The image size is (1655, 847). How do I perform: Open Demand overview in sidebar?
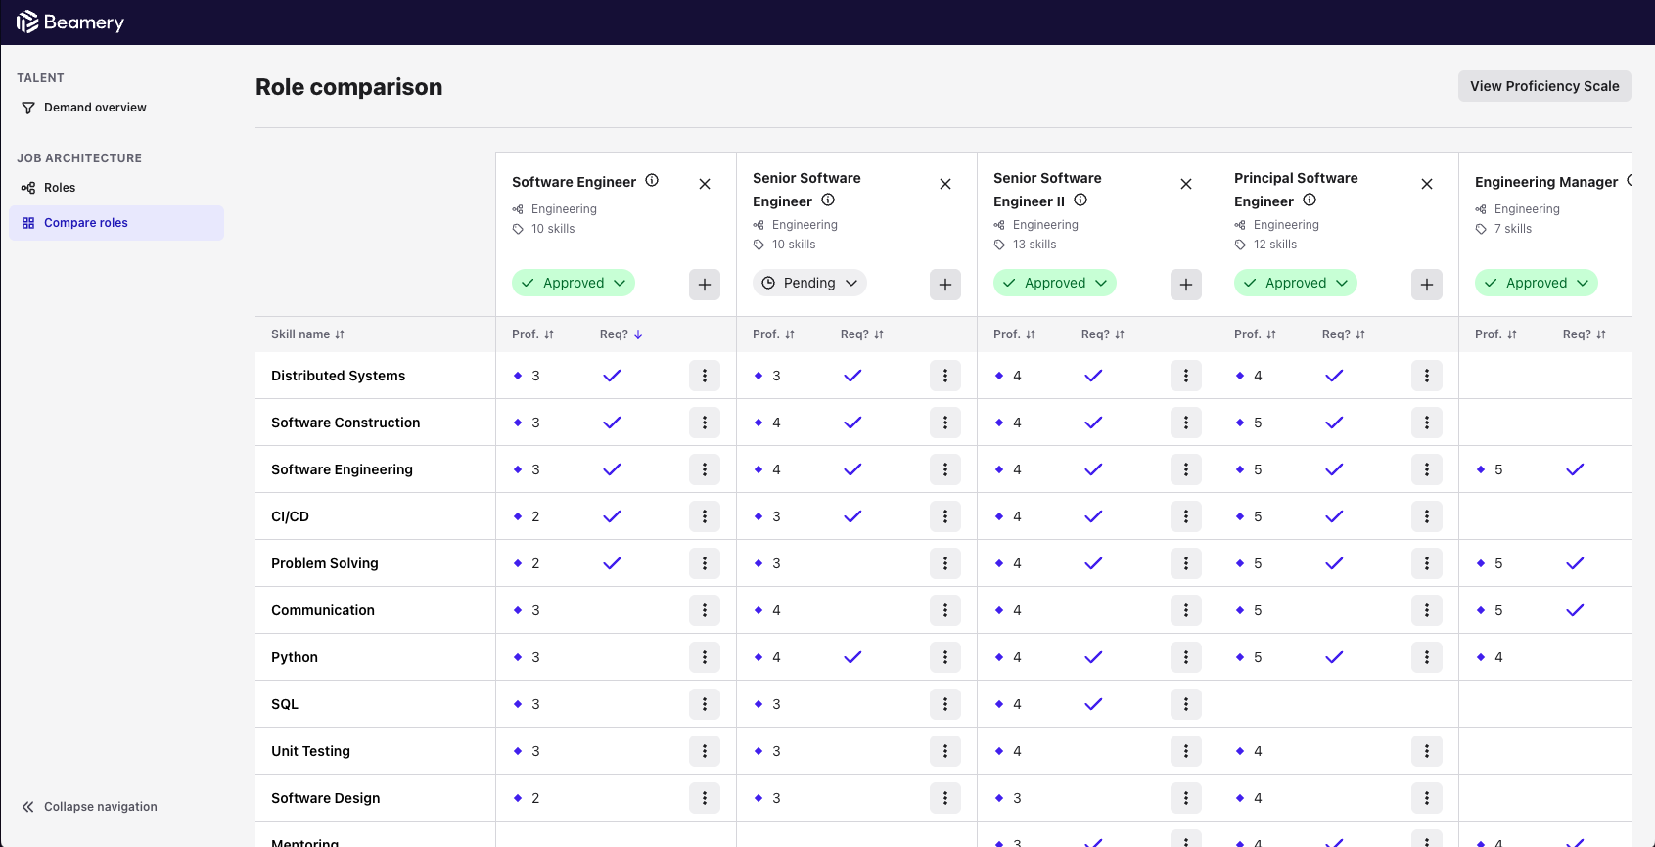95,108
